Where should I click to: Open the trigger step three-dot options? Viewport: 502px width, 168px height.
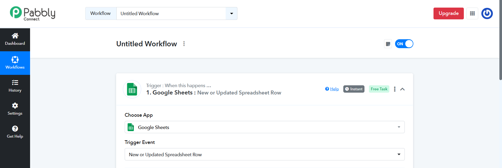pyautogui.click(x=395, y=89)
